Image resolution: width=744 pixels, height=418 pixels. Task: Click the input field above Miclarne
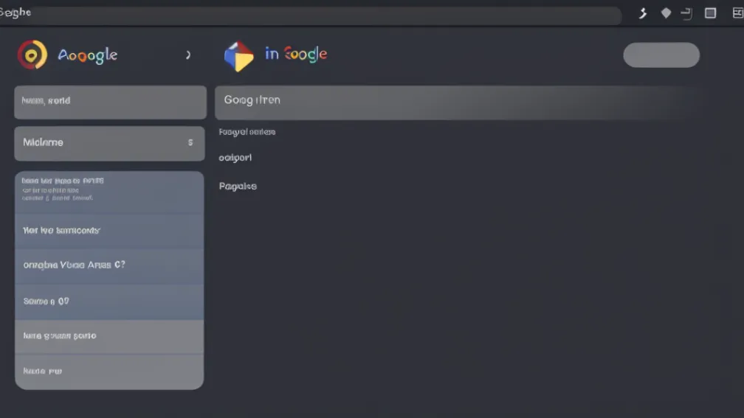[x=110, y=102]
